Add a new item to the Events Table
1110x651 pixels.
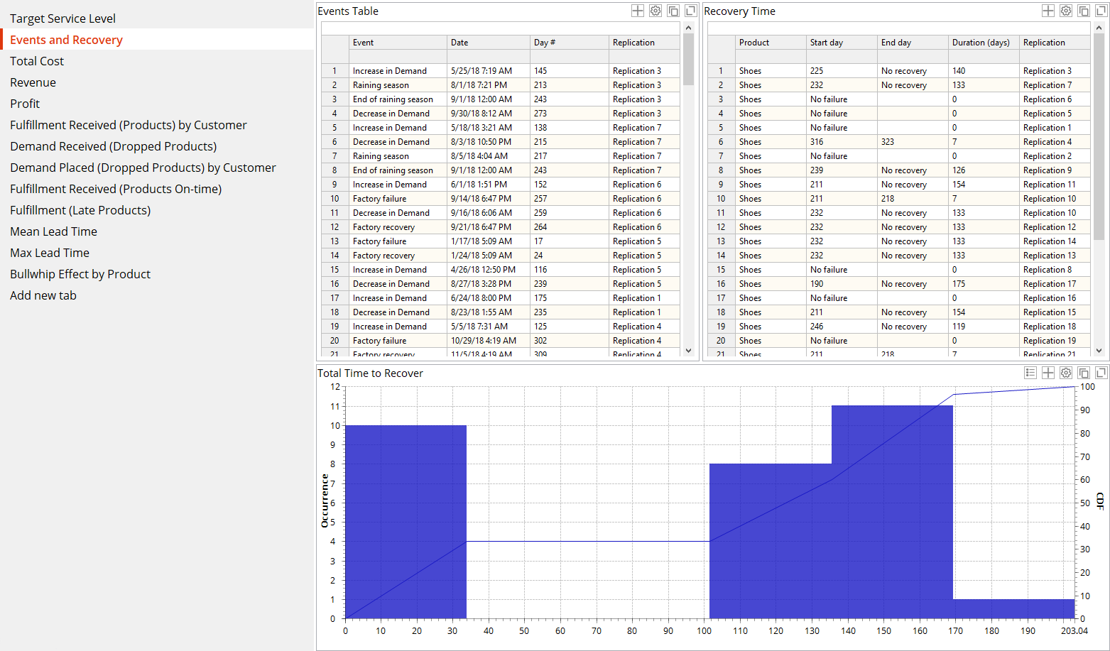coord(637,11)
